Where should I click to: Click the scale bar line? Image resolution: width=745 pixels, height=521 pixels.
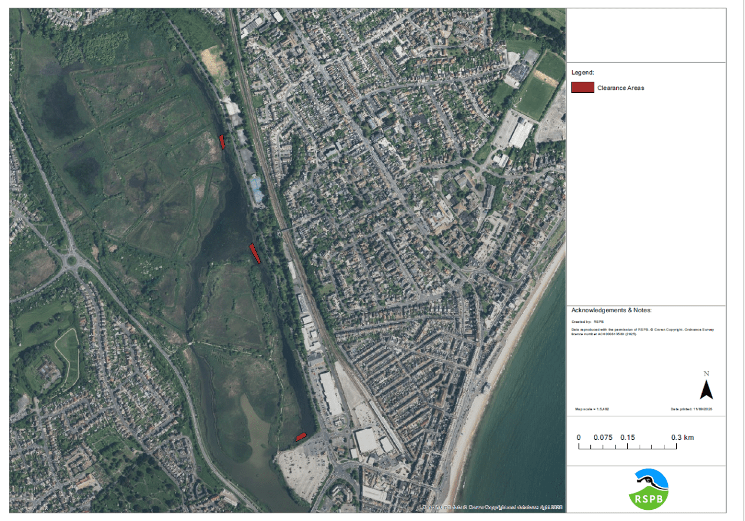click(627, 447)
